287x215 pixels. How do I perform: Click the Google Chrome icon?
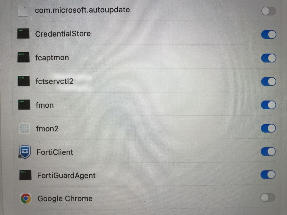click(x=26, y=198)
